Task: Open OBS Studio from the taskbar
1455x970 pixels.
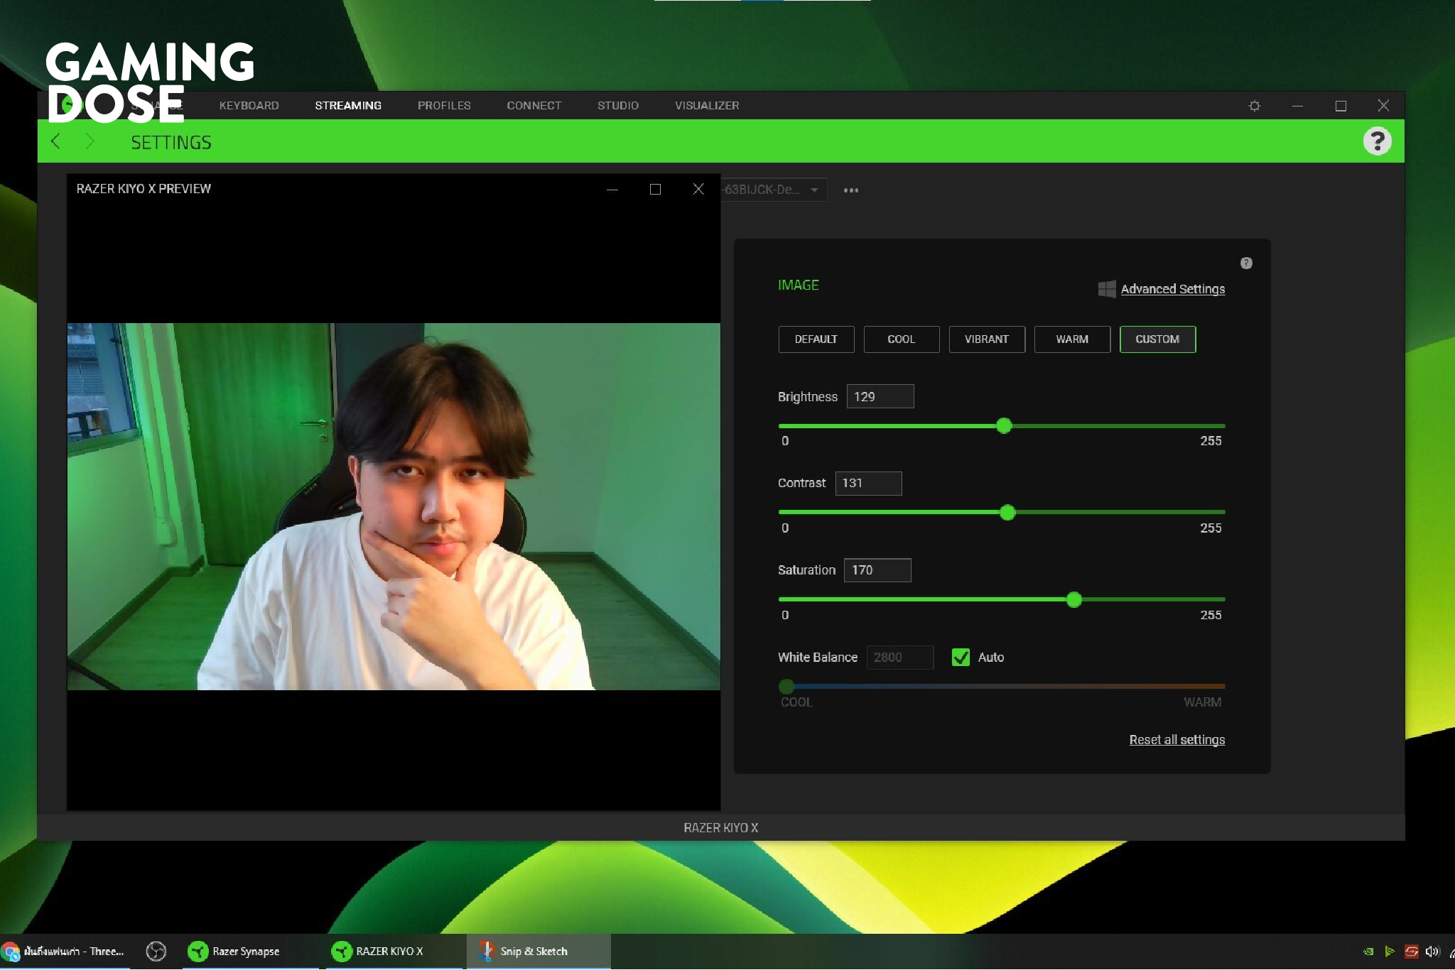Action: coord(156,951)
